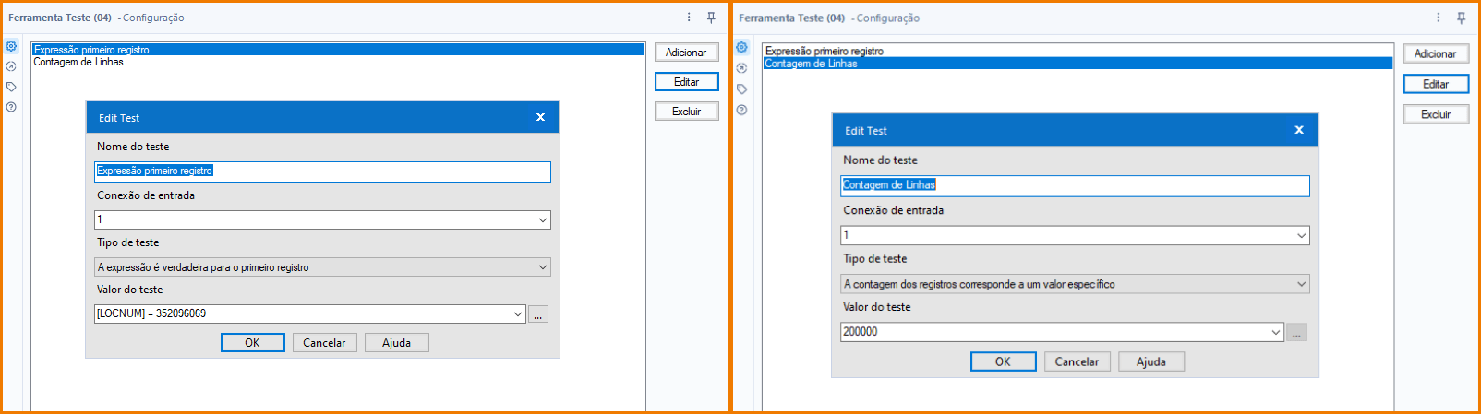
Task: Select 'Contagem de Linhas' row in left list
Action: click(338, 62)
